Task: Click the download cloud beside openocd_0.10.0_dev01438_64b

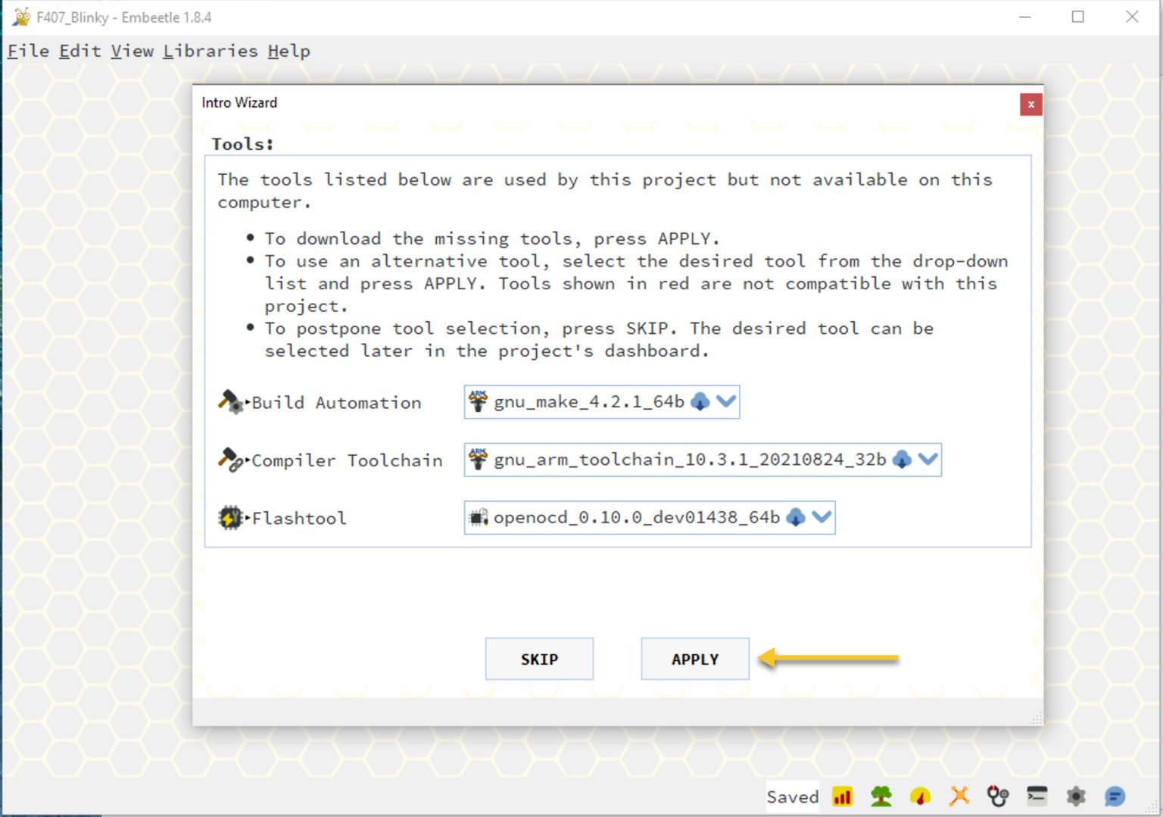Action: point(795,518)
